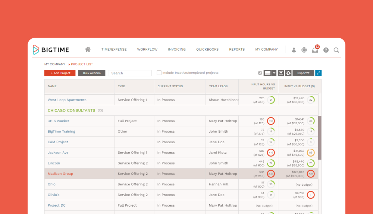
Task: Open the gear settings icon
Action: [288, 73]
